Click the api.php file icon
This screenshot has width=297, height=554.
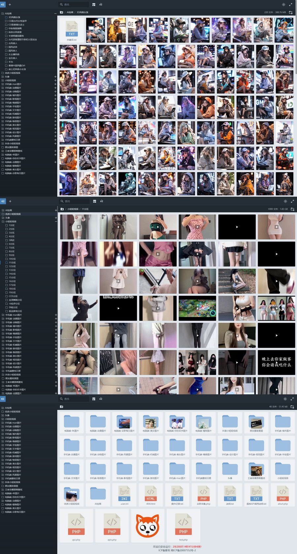click(x=76, y=524)
